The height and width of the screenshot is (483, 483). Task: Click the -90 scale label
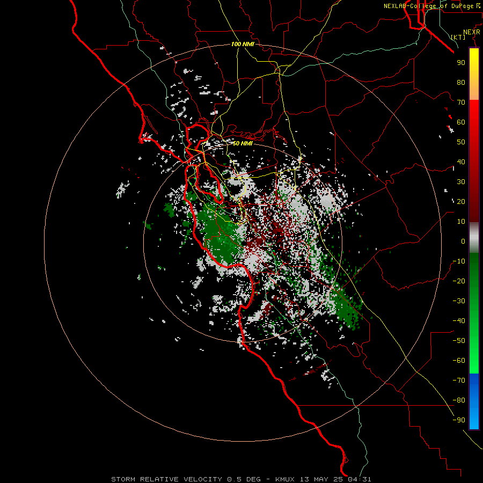click(x=459, y=420)
